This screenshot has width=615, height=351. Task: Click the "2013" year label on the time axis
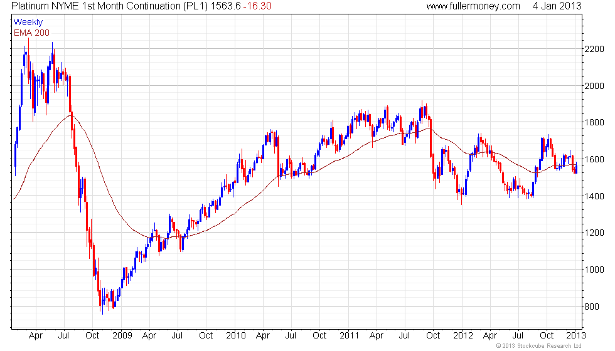(x=576, y=336)
